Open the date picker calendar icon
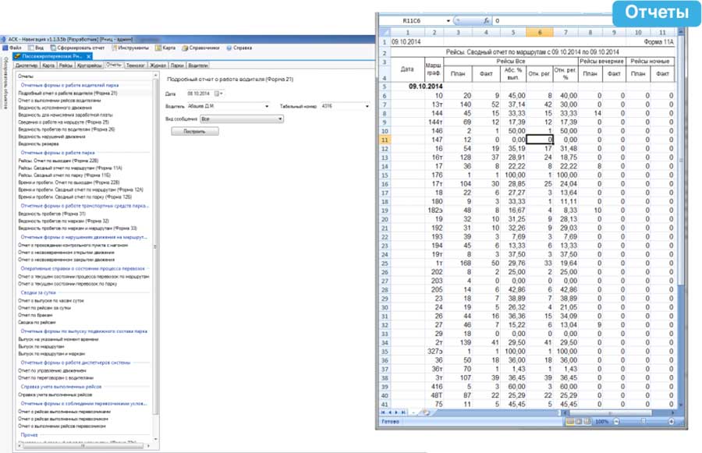The image size is (702, 453). click(x=218, y=94)
